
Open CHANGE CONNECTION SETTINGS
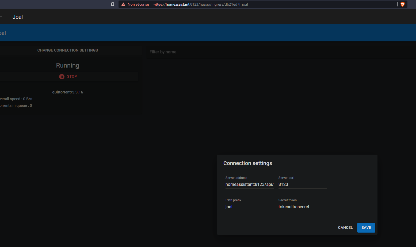pyautogui.click(x=67, y=50)
